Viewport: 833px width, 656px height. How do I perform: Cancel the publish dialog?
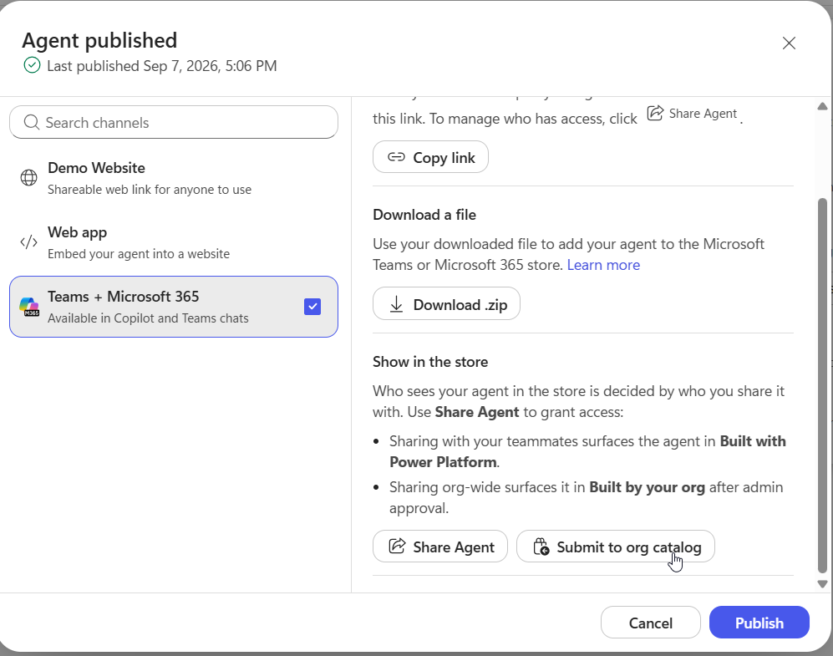[651, 622]
